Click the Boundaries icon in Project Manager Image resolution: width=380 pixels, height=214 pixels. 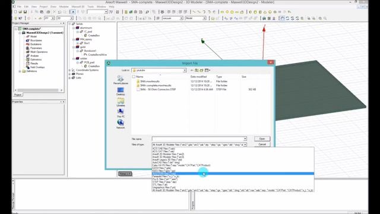pos(28,40)
